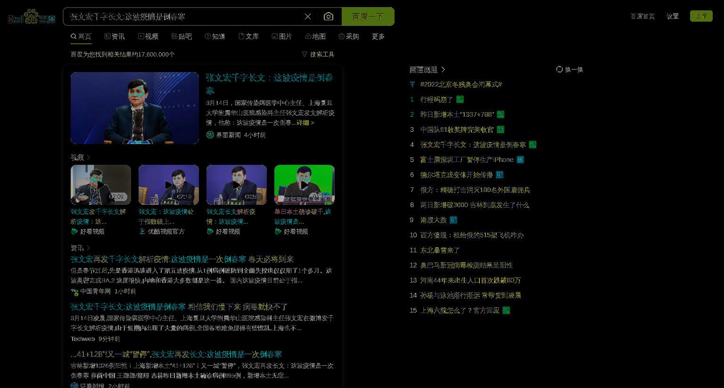The width and height of the screenshot is (724, 388).
Task: Open hot search 东北暴雪来了
Action: tap(440, 250)
